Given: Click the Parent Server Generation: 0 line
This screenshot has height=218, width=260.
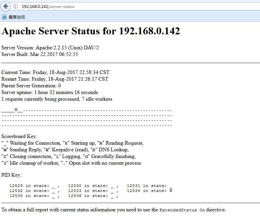Looking at the screenshot, I should click(31, 86).
